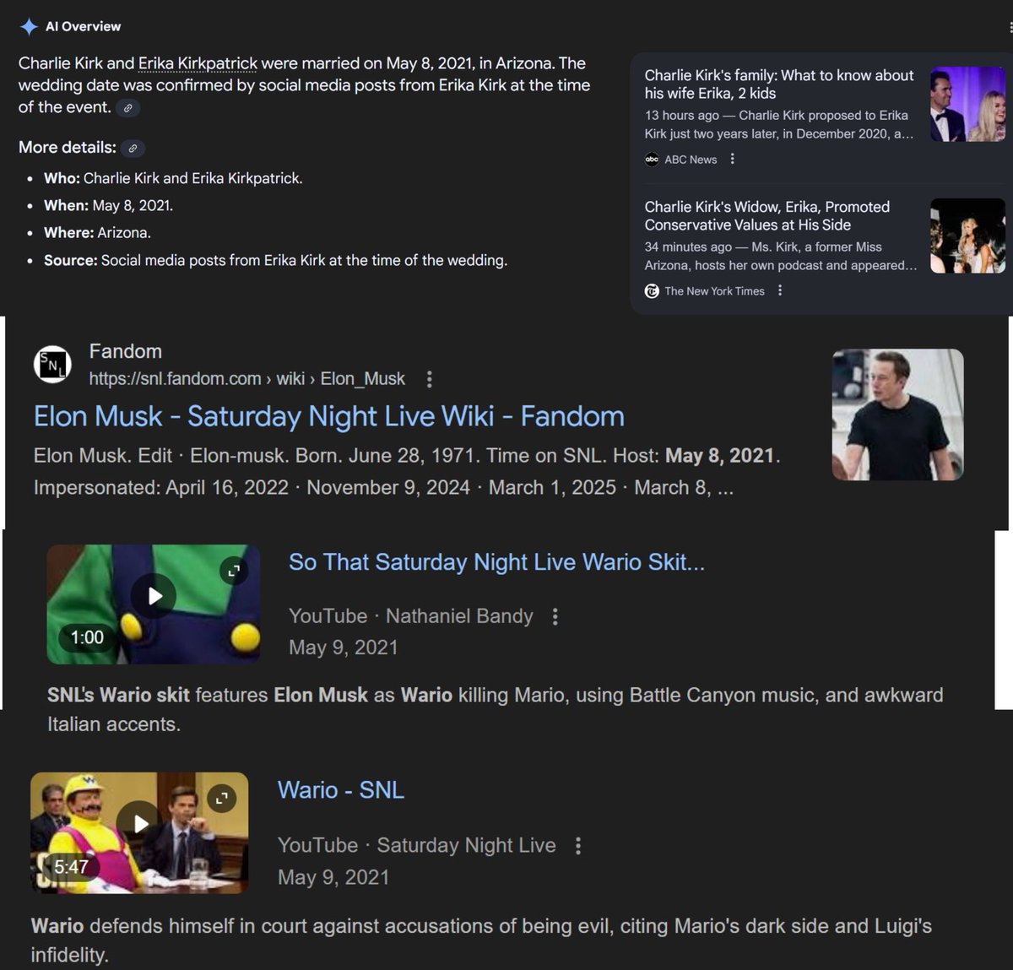The width and height of the screenshot is (1013, 970).
Task: Open the 'Wario - SNL' video link
Action: pos(341,790)
